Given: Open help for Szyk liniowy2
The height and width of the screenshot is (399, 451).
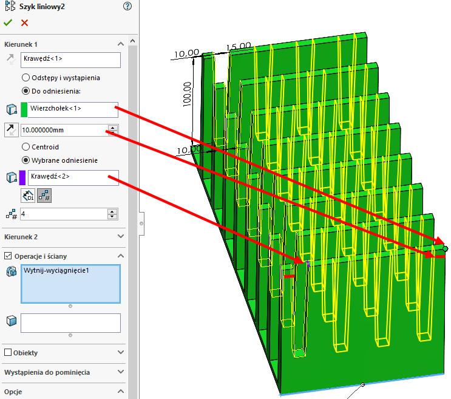Looking at the screenshot, I should click(127, 7).
